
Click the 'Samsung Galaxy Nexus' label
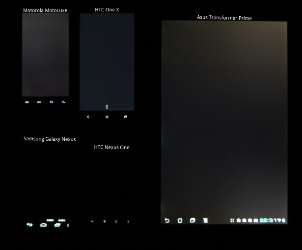(x=50, y=139)
